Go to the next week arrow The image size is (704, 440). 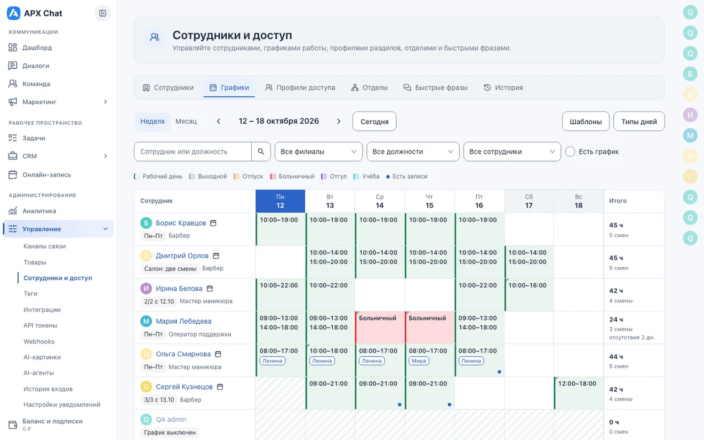point(339,121)
